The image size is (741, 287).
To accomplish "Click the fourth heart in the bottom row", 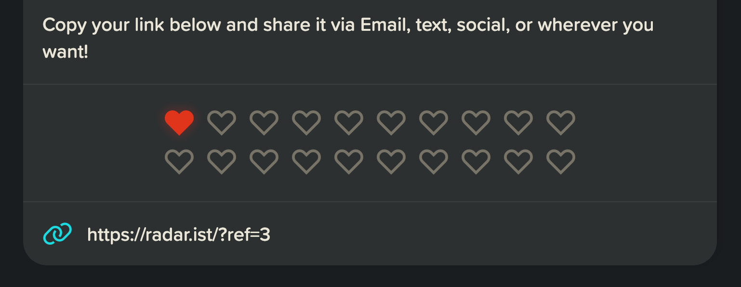I will (306, 162).
